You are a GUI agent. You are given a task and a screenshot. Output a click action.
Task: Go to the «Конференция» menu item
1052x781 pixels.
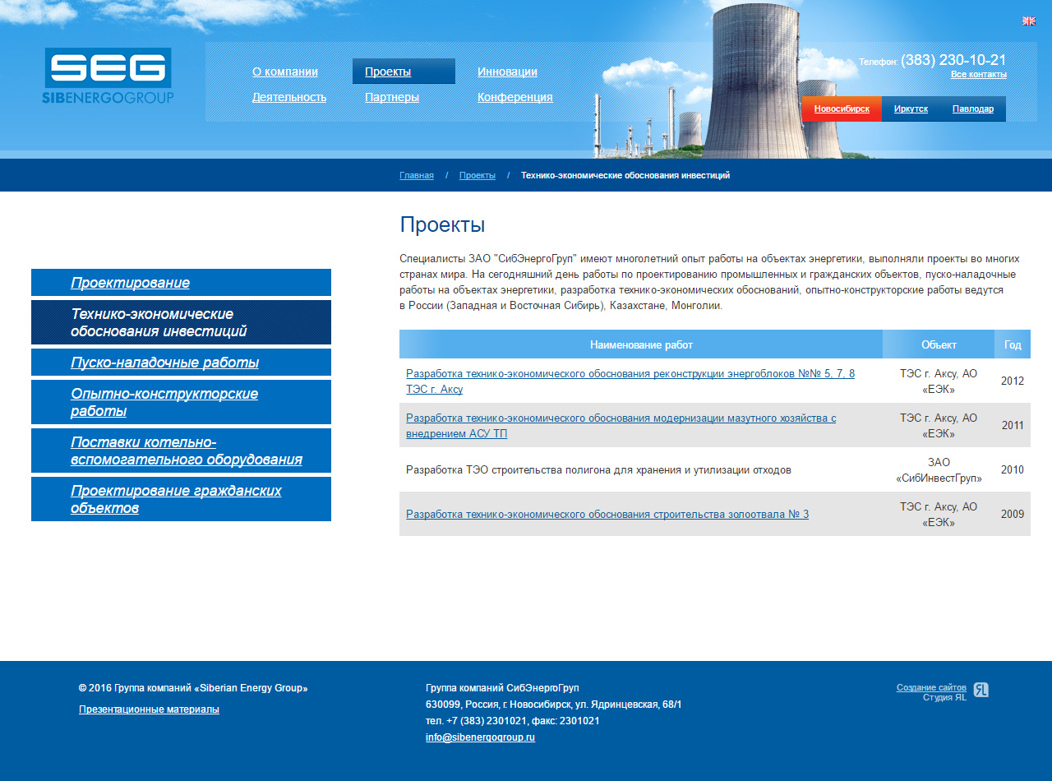click(515, 97)
